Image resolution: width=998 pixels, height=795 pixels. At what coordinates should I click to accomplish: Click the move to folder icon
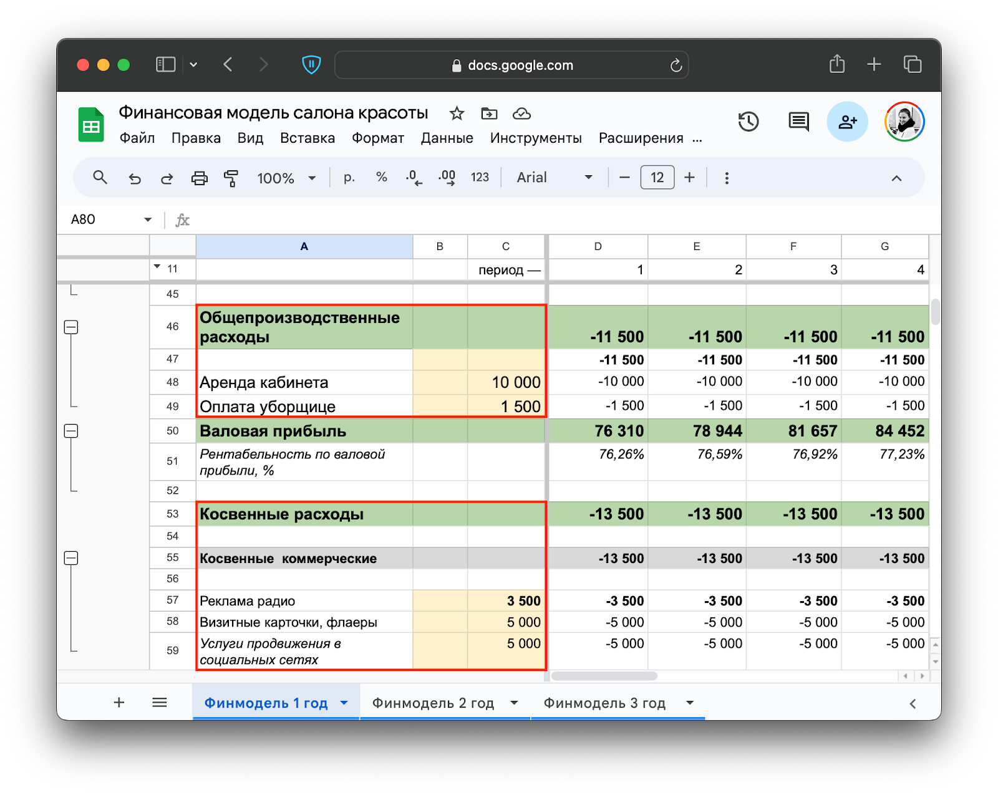[489, 113]
